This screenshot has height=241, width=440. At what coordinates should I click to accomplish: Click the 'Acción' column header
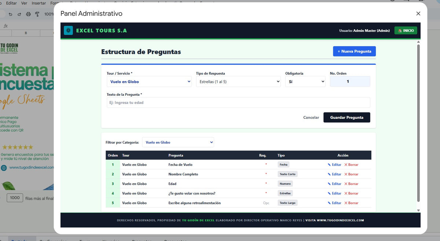tap(343, 156)
